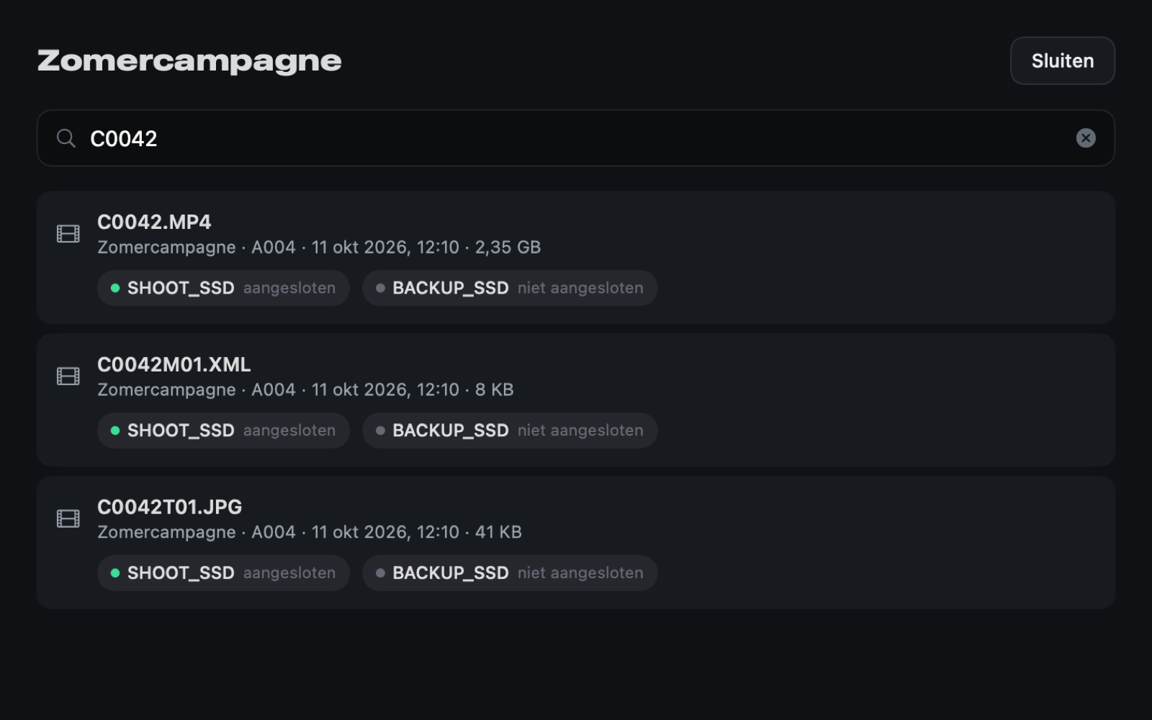Screen dimensions: 1152x720
Task: Click the Zomercampagne page title
Action: 189,61
